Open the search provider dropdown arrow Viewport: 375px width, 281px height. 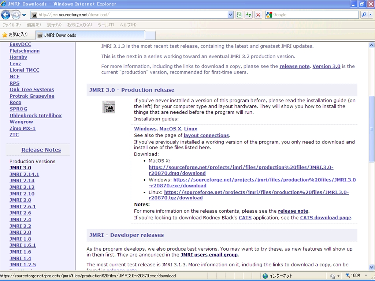(371, 15)
